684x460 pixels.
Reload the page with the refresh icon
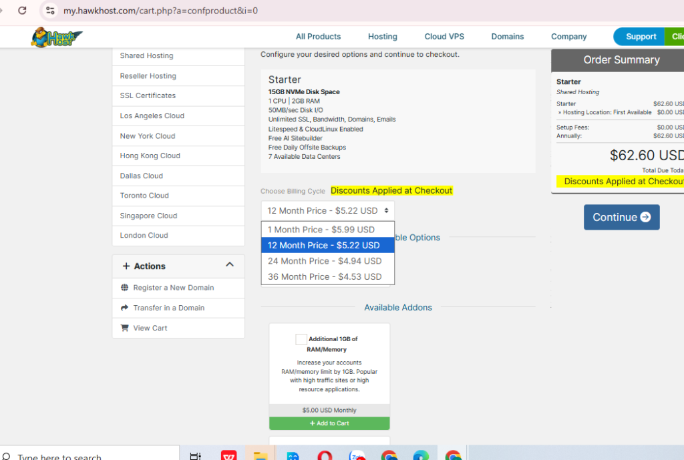[22, 11]
